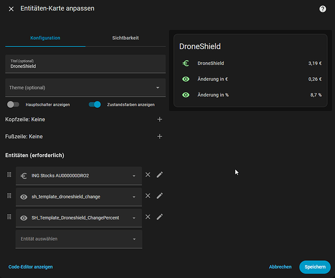
Task: Grab the drag handle for sh_template_droneshield_change row
Action: 9,196
